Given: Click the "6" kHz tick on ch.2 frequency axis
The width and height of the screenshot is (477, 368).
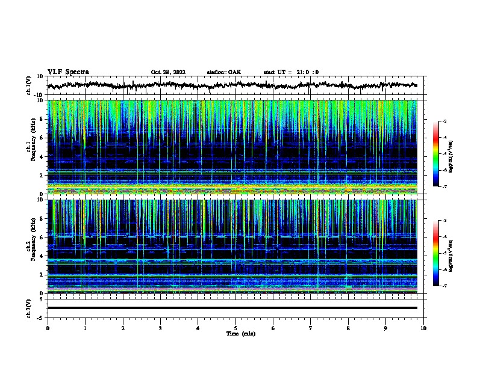Looking at the screenshot, I should (x=42, y=238).
